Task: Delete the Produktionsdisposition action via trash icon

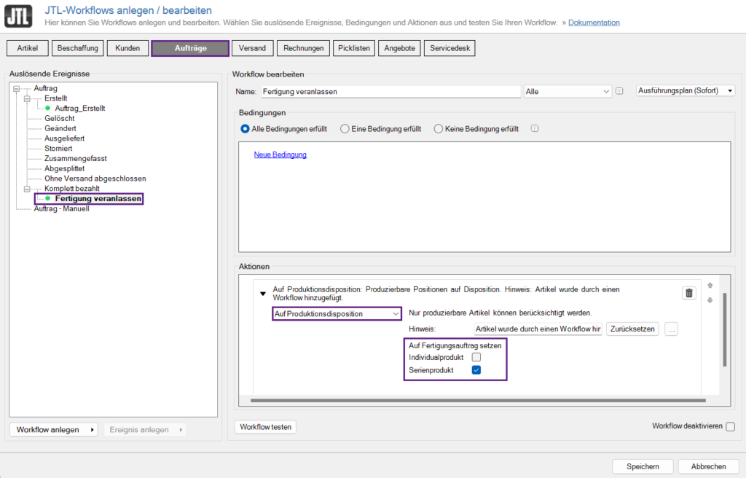Action: [688, 293]
